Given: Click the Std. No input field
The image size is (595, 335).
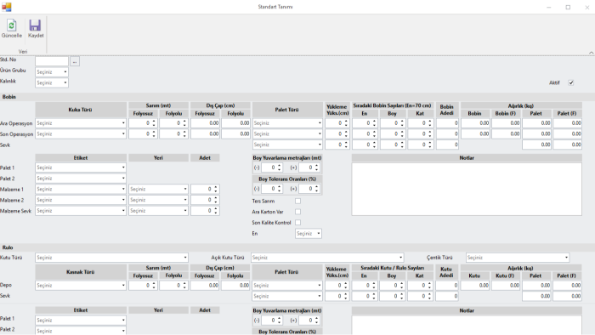Looking at the screenshot, I should point(52,61).
